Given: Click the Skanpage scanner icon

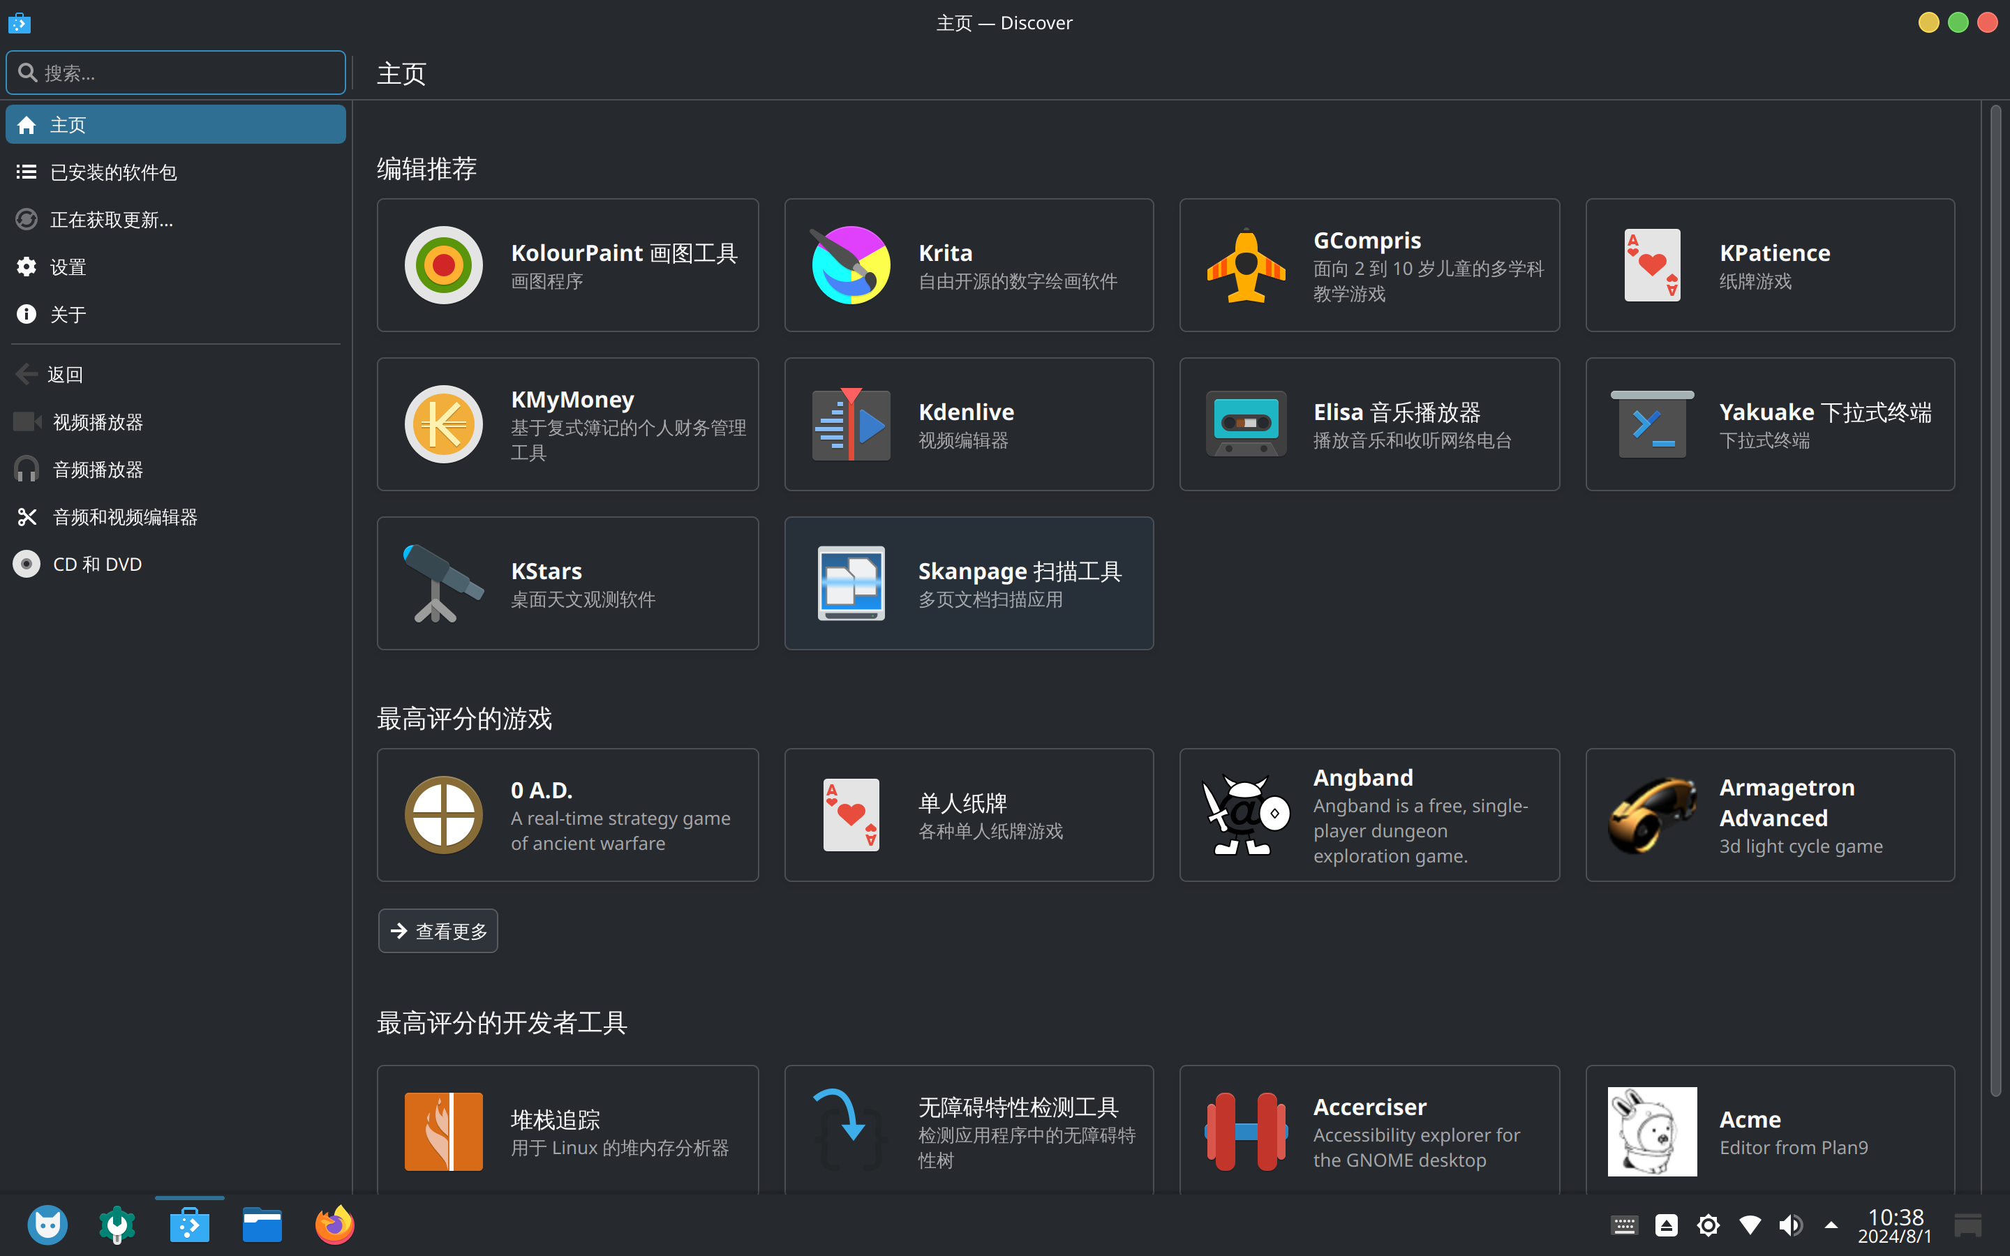Looking at the screenshot, I should pos(851,584).
